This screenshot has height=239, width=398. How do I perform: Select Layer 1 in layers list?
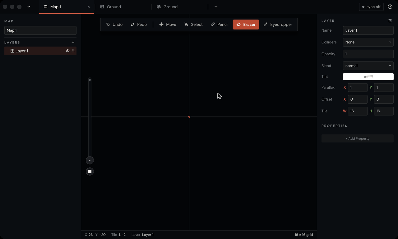40,51
